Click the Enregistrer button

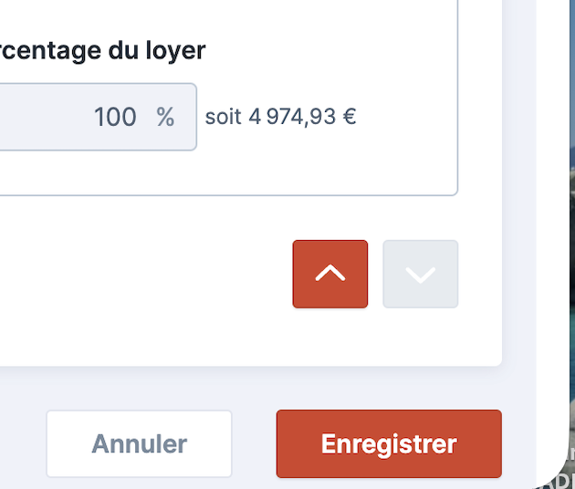coord(388,444)
